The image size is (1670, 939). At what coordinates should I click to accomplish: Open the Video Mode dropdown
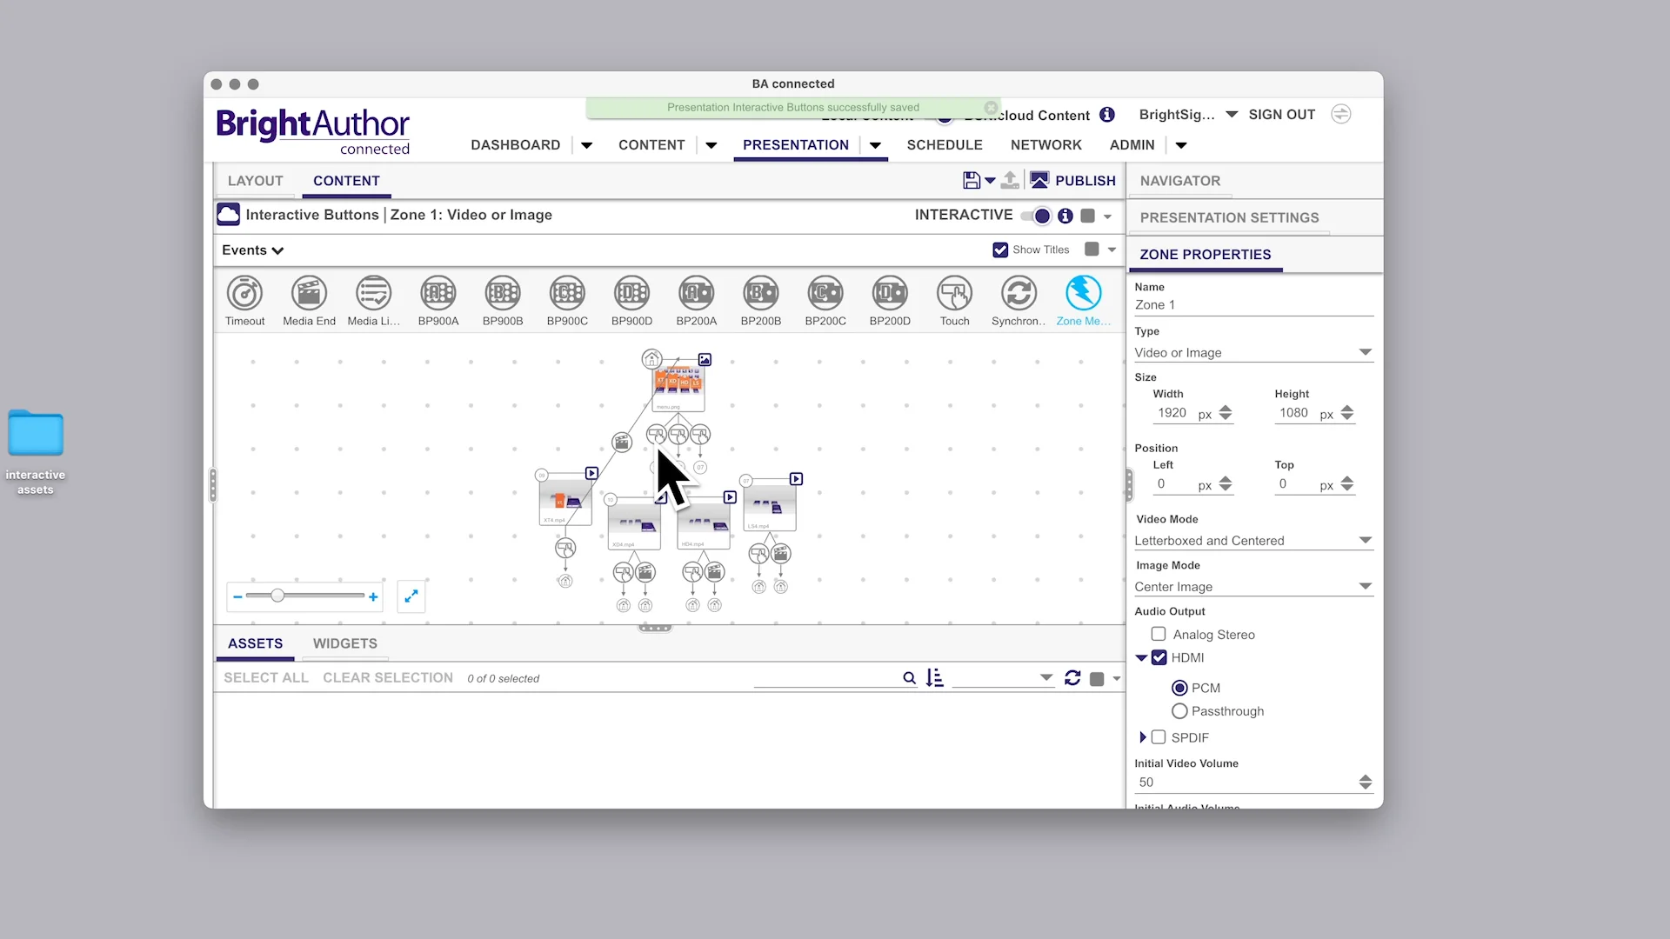pyautogui.click(x=1253, y=540)
